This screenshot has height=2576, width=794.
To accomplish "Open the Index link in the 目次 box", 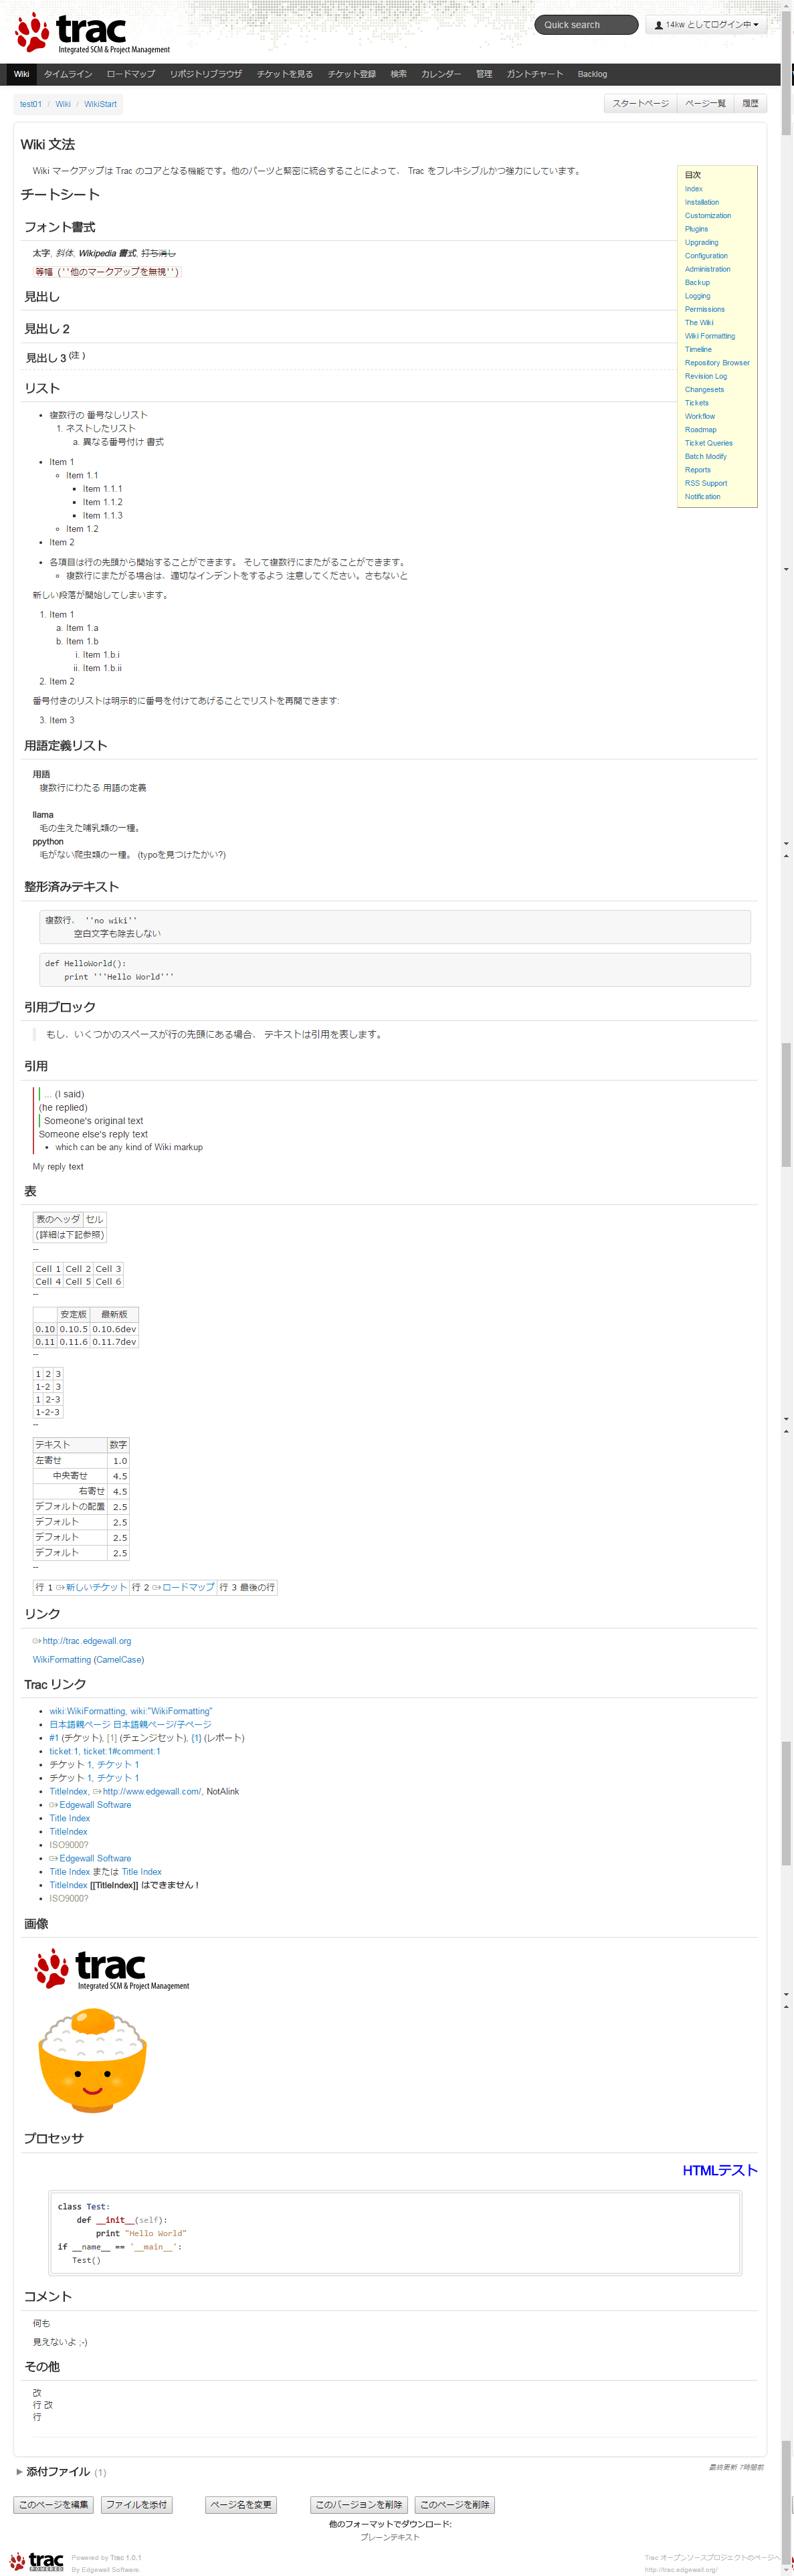I will tap(693, 189).
